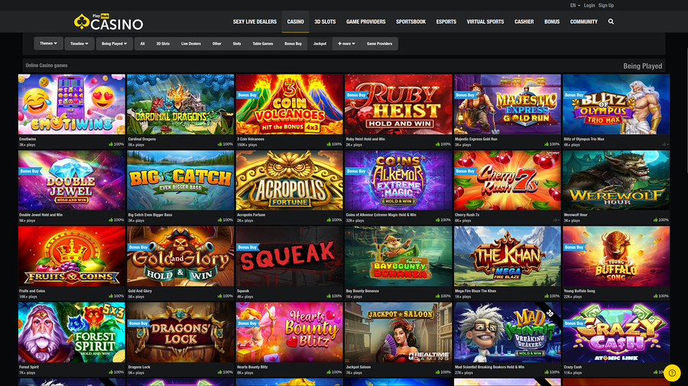The image size is (688, 386).
Task: Launch Hearts Bounty Blitz game
Action: (289, 333)
